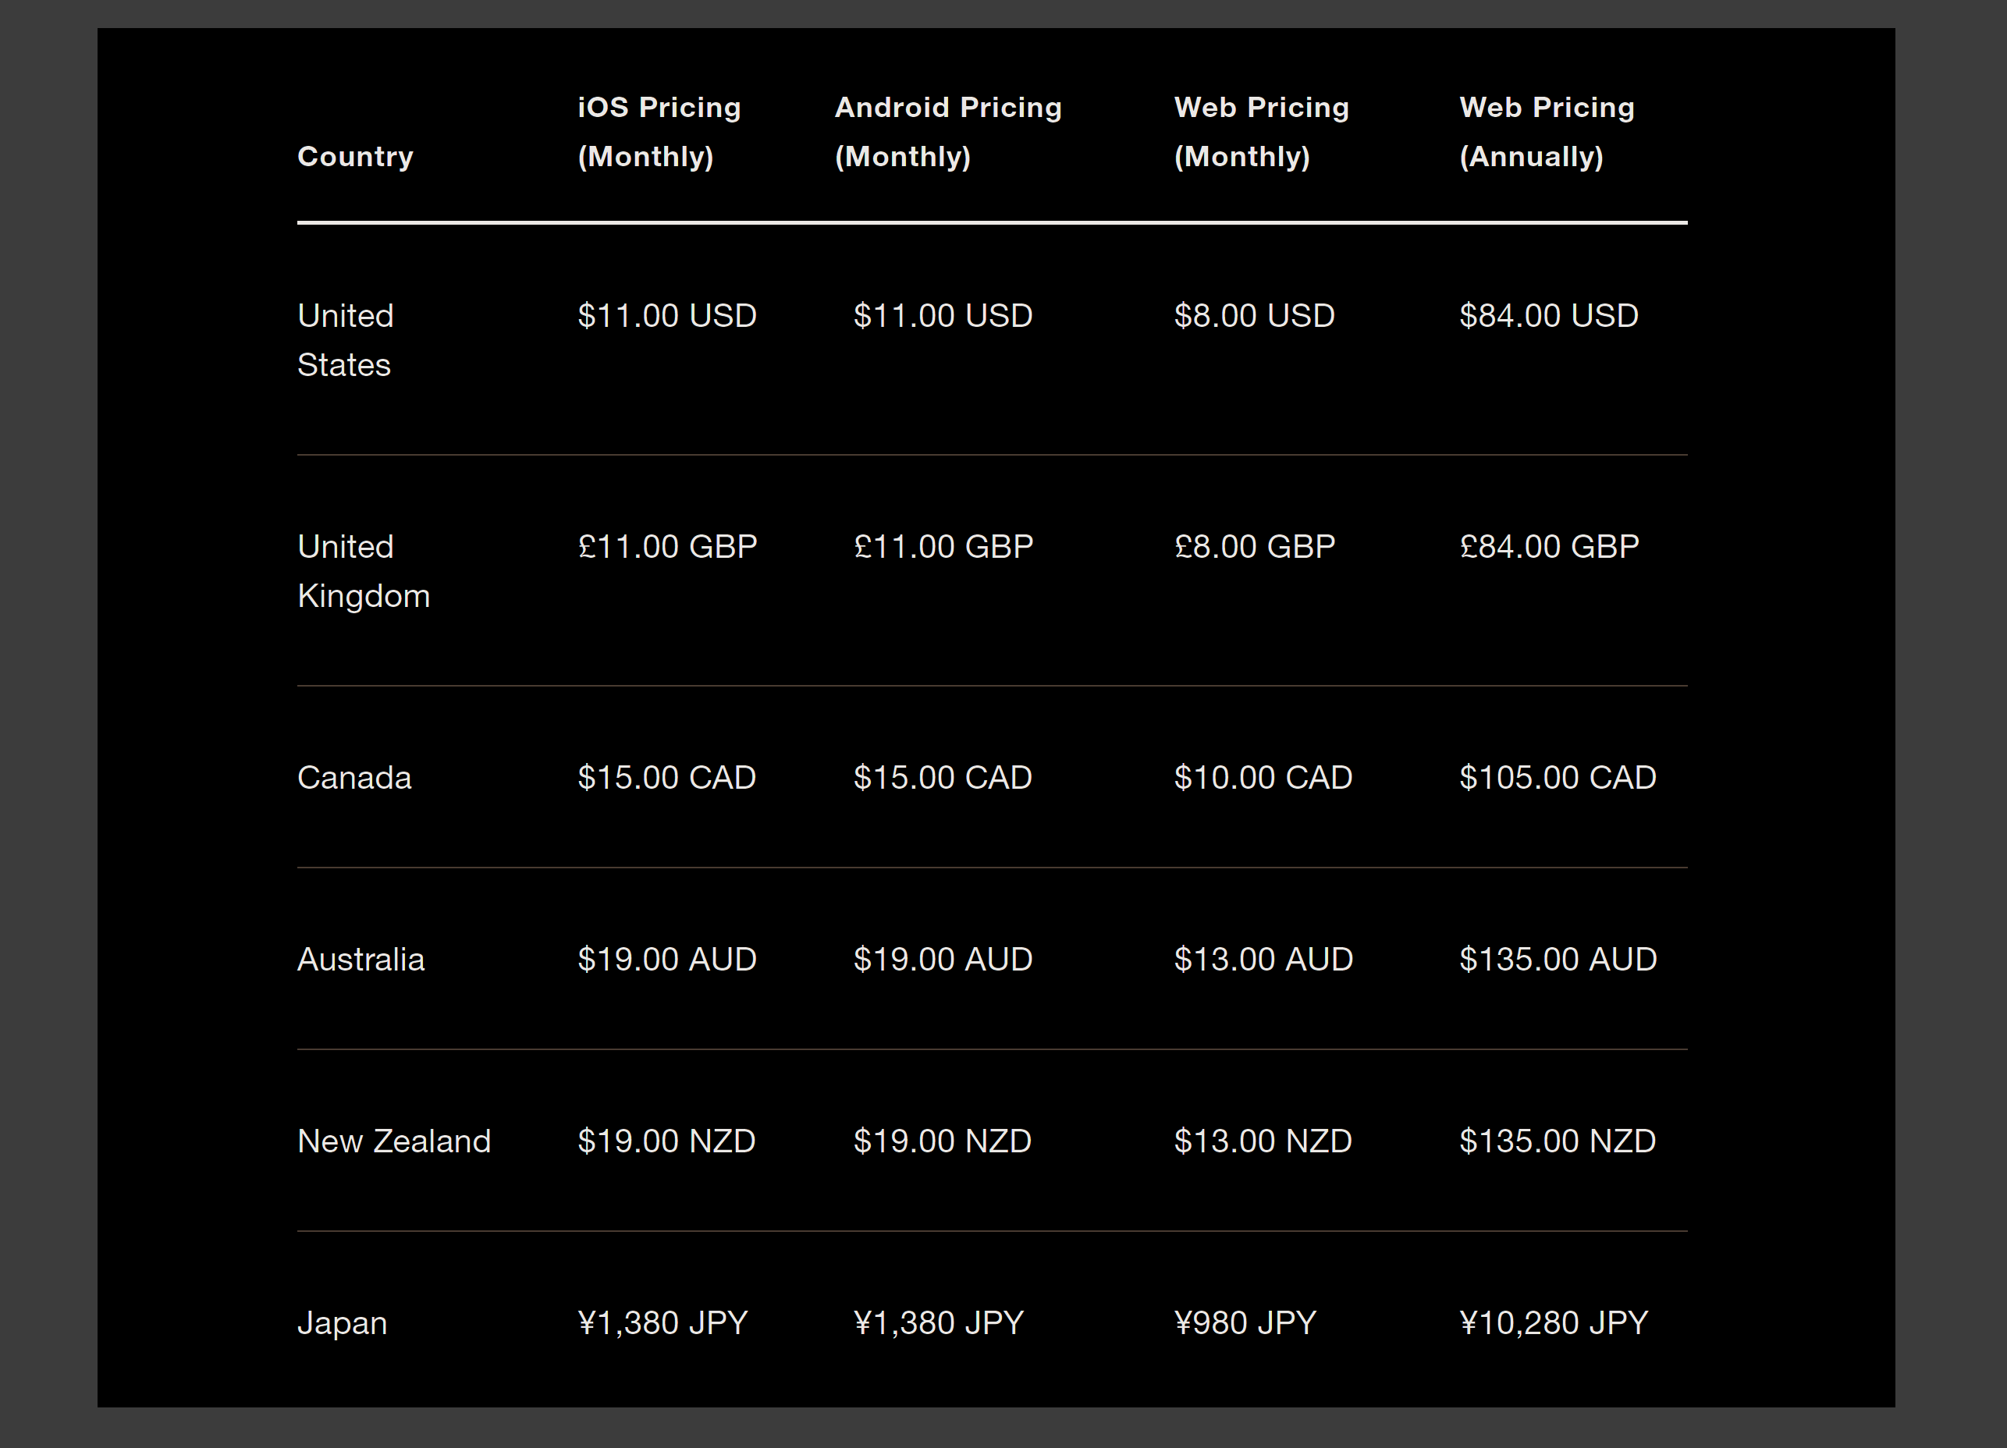Select the $105.00 CAD annual price
2007x1448 pixels.
pos(1558,778)
